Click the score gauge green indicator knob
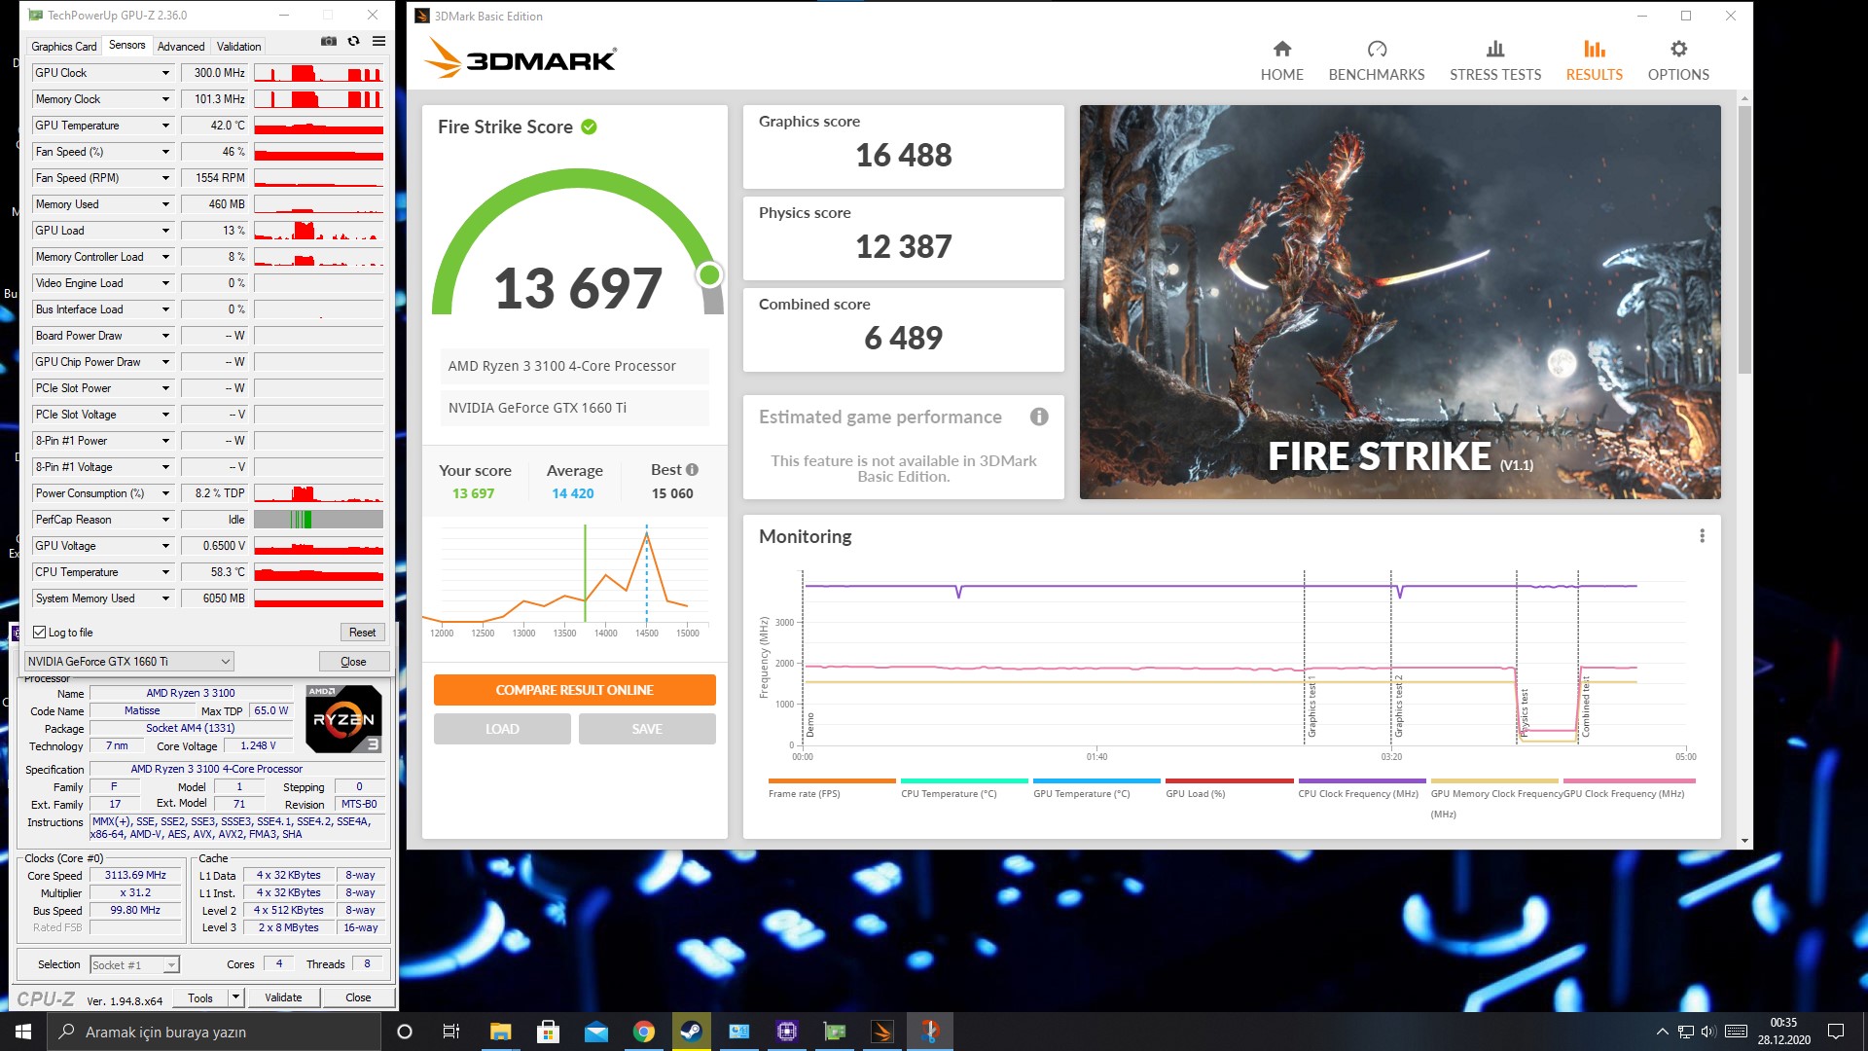Image resolution: width=1868 pixels, height=1051 pixels. pos(709,275)
